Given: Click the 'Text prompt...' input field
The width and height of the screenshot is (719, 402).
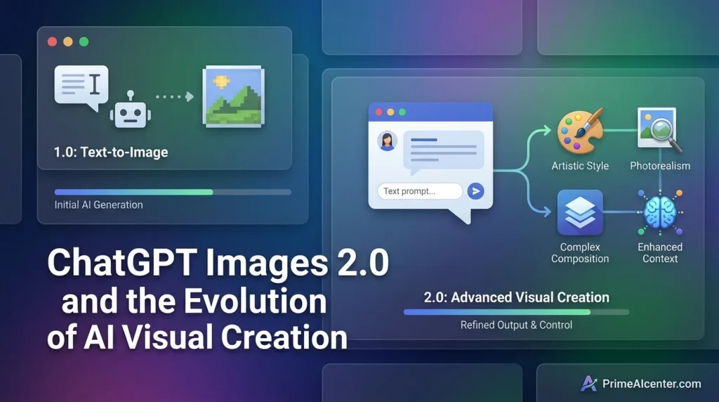Looking at the screenshot, I should (420, 191).
